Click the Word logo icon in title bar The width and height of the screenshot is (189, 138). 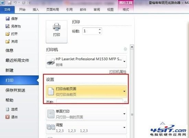click(x=2, y=2)
